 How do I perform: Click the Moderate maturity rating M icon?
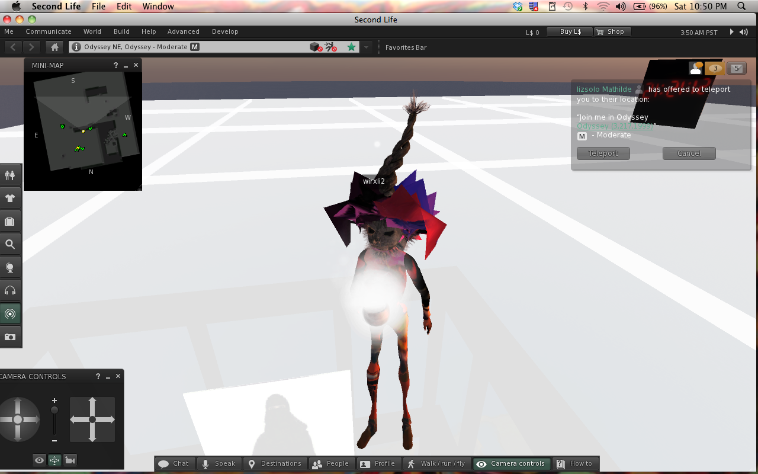click(195, 47)
